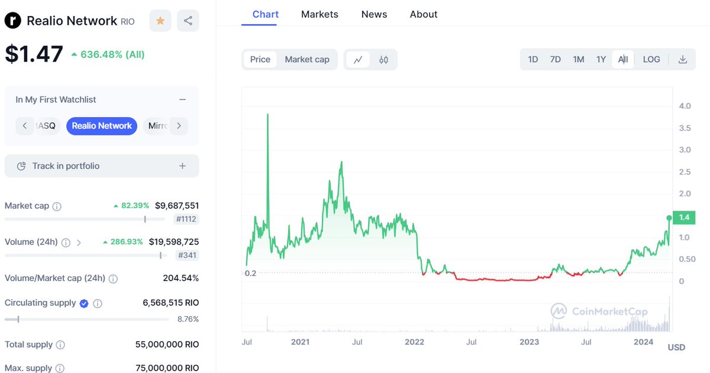Switch to the Markets tab
This screenshot has height=373, width=710.
coord(319,14)
